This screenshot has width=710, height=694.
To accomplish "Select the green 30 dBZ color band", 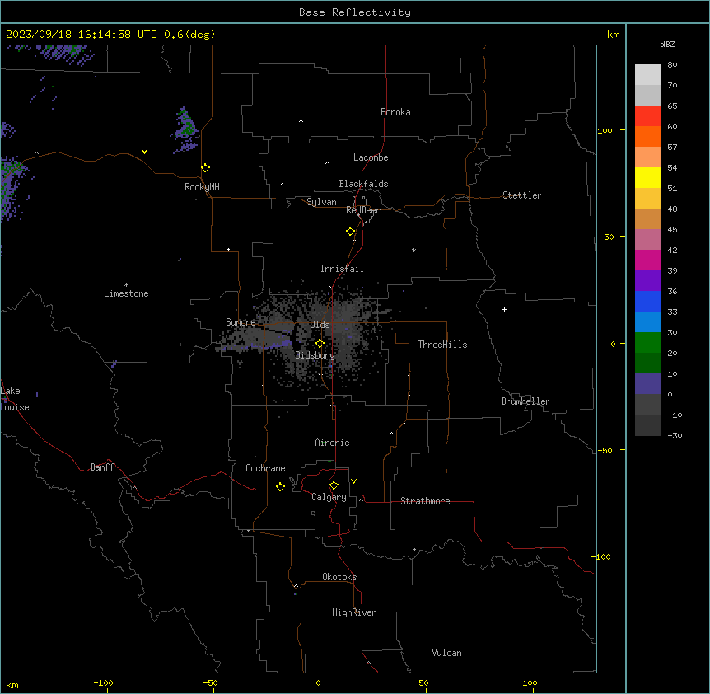I will (647, 343).
